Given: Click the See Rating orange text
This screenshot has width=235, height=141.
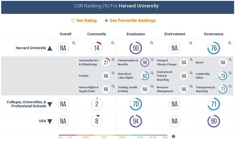Looking at the screenshot, I should pyautogui.click(x=86, y=20).
